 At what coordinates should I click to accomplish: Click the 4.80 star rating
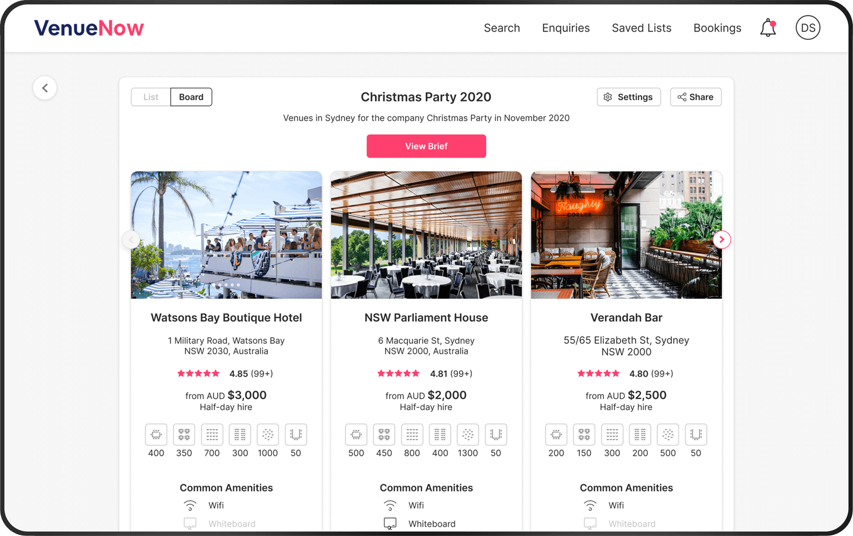point(626,374)
